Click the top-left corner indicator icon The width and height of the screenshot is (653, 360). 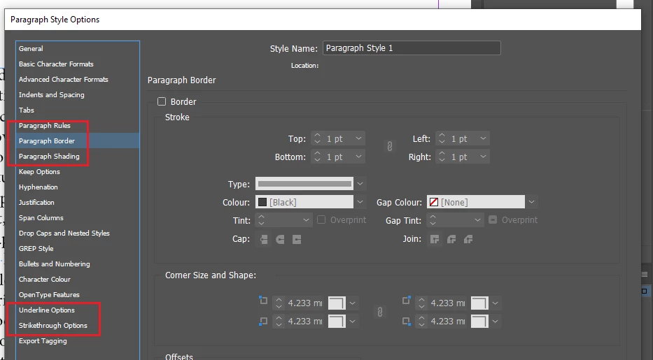[x=262, y=300]
